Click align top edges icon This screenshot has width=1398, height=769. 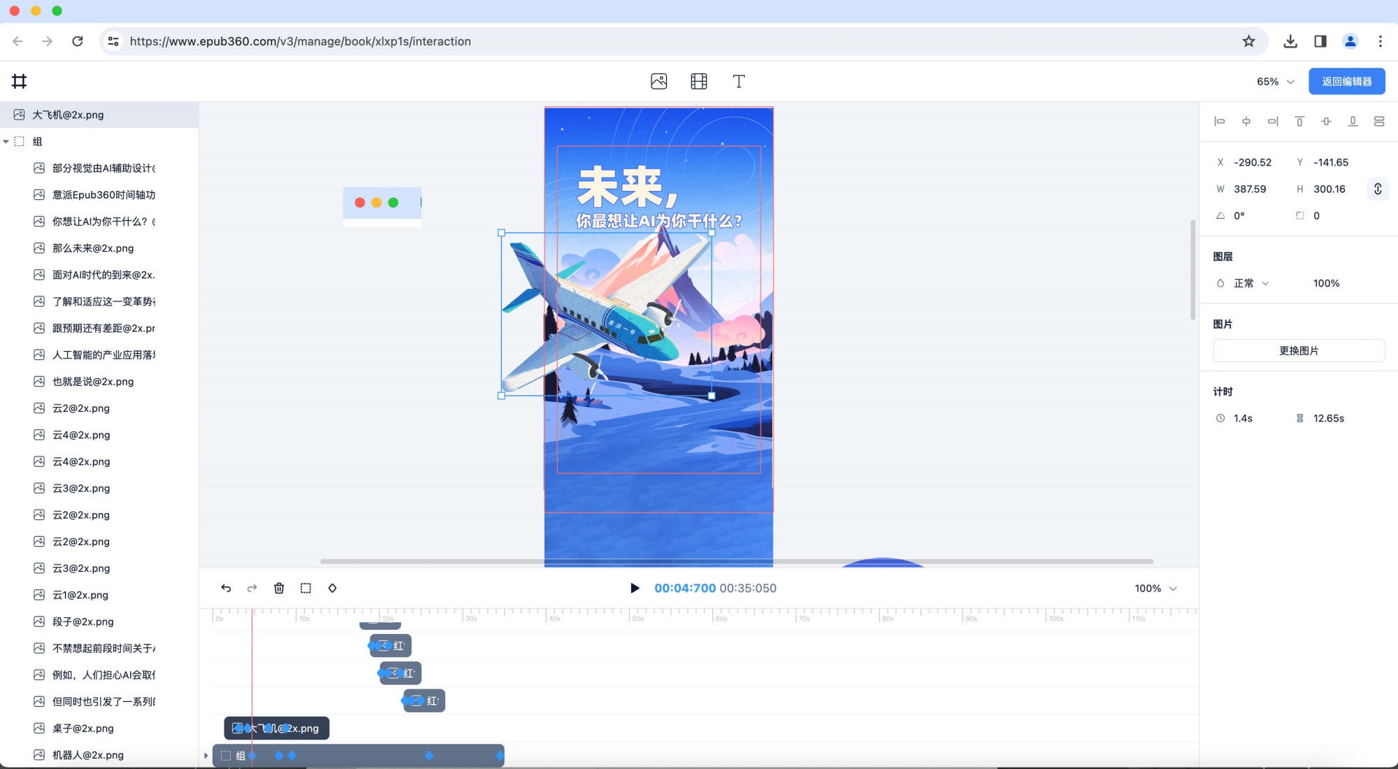click(1299, 121)
